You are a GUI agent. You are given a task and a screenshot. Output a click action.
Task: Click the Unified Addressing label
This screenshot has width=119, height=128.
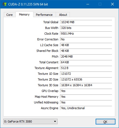(46, 102)
